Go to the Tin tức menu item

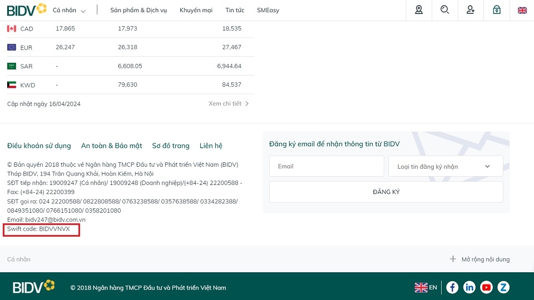coord(235,11)
